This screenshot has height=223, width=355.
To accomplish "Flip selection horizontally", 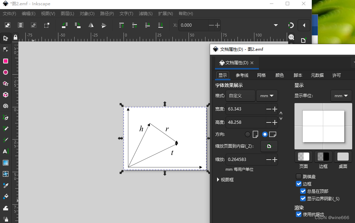I will pyautogui.click(x=91, y=25).
